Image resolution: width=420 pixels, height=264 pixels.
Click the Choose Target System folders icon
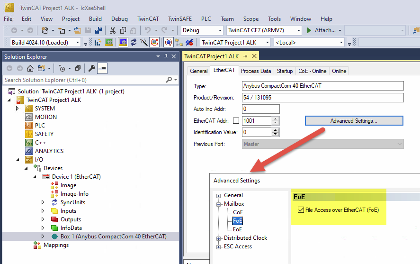[x=179, y=42]
